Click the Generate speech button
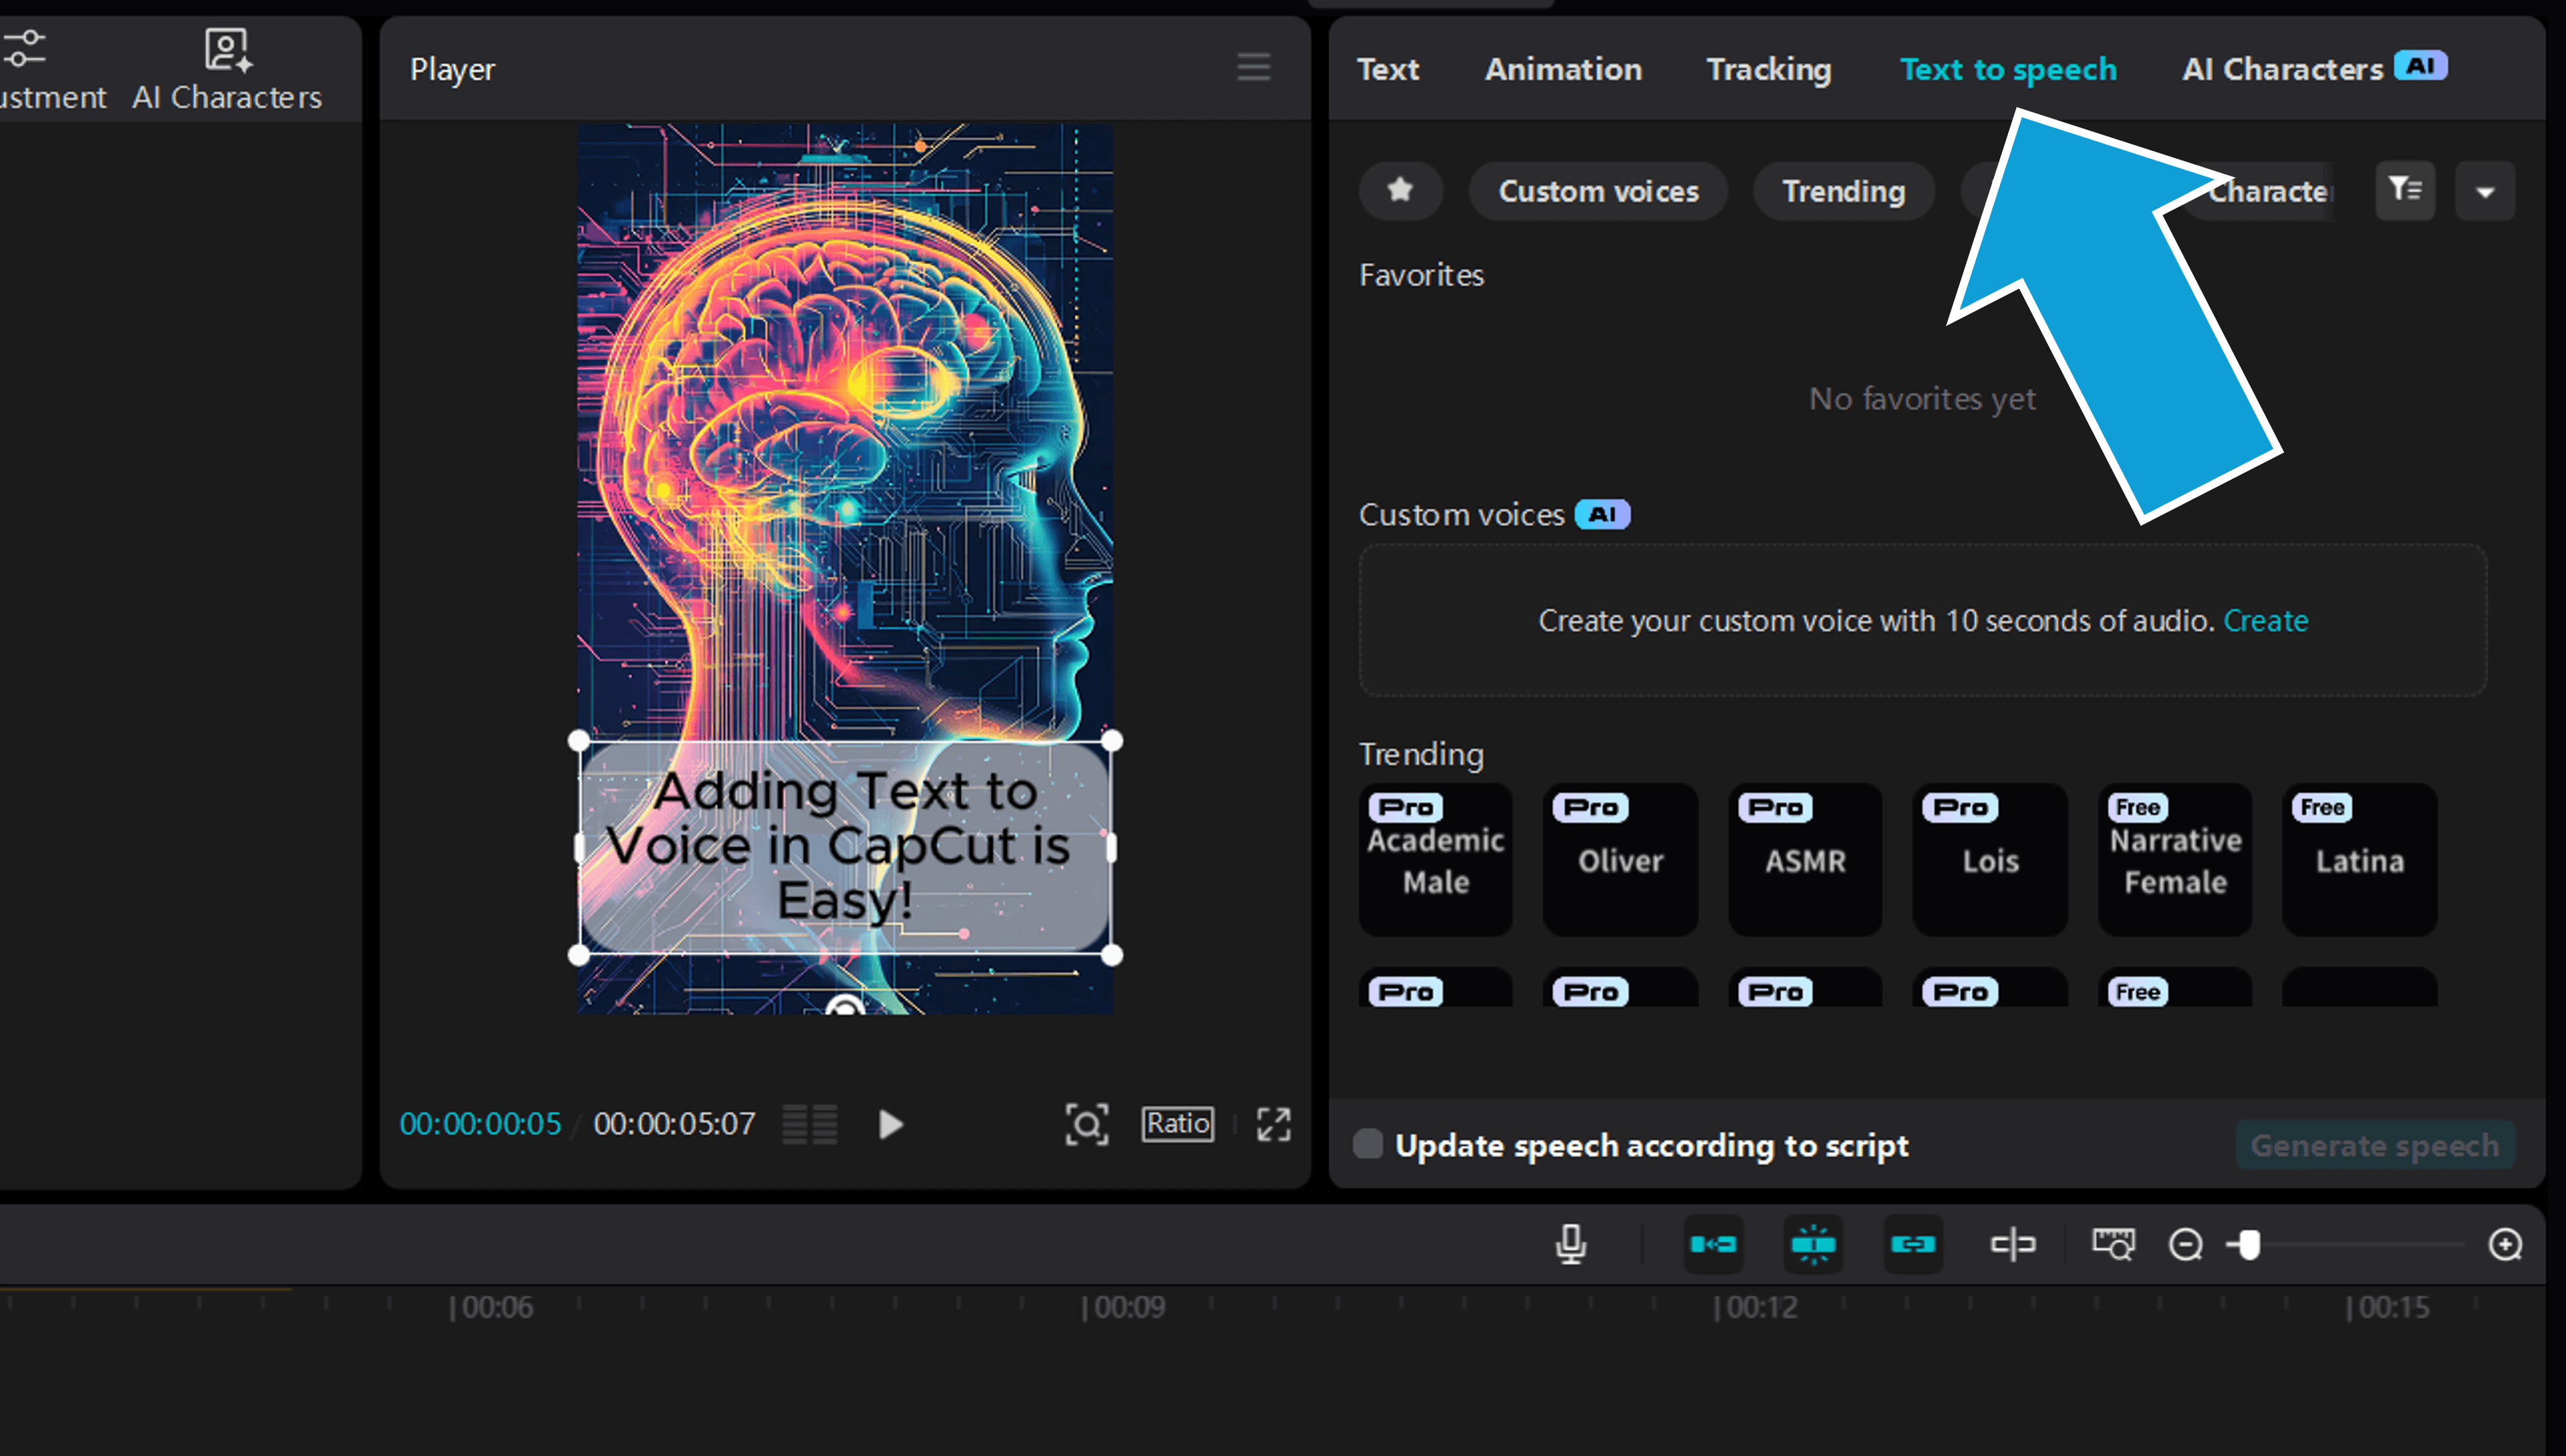The width and height of the screenshot is (2566, 1456). pyautogui.click(x=2375, y=1145)
